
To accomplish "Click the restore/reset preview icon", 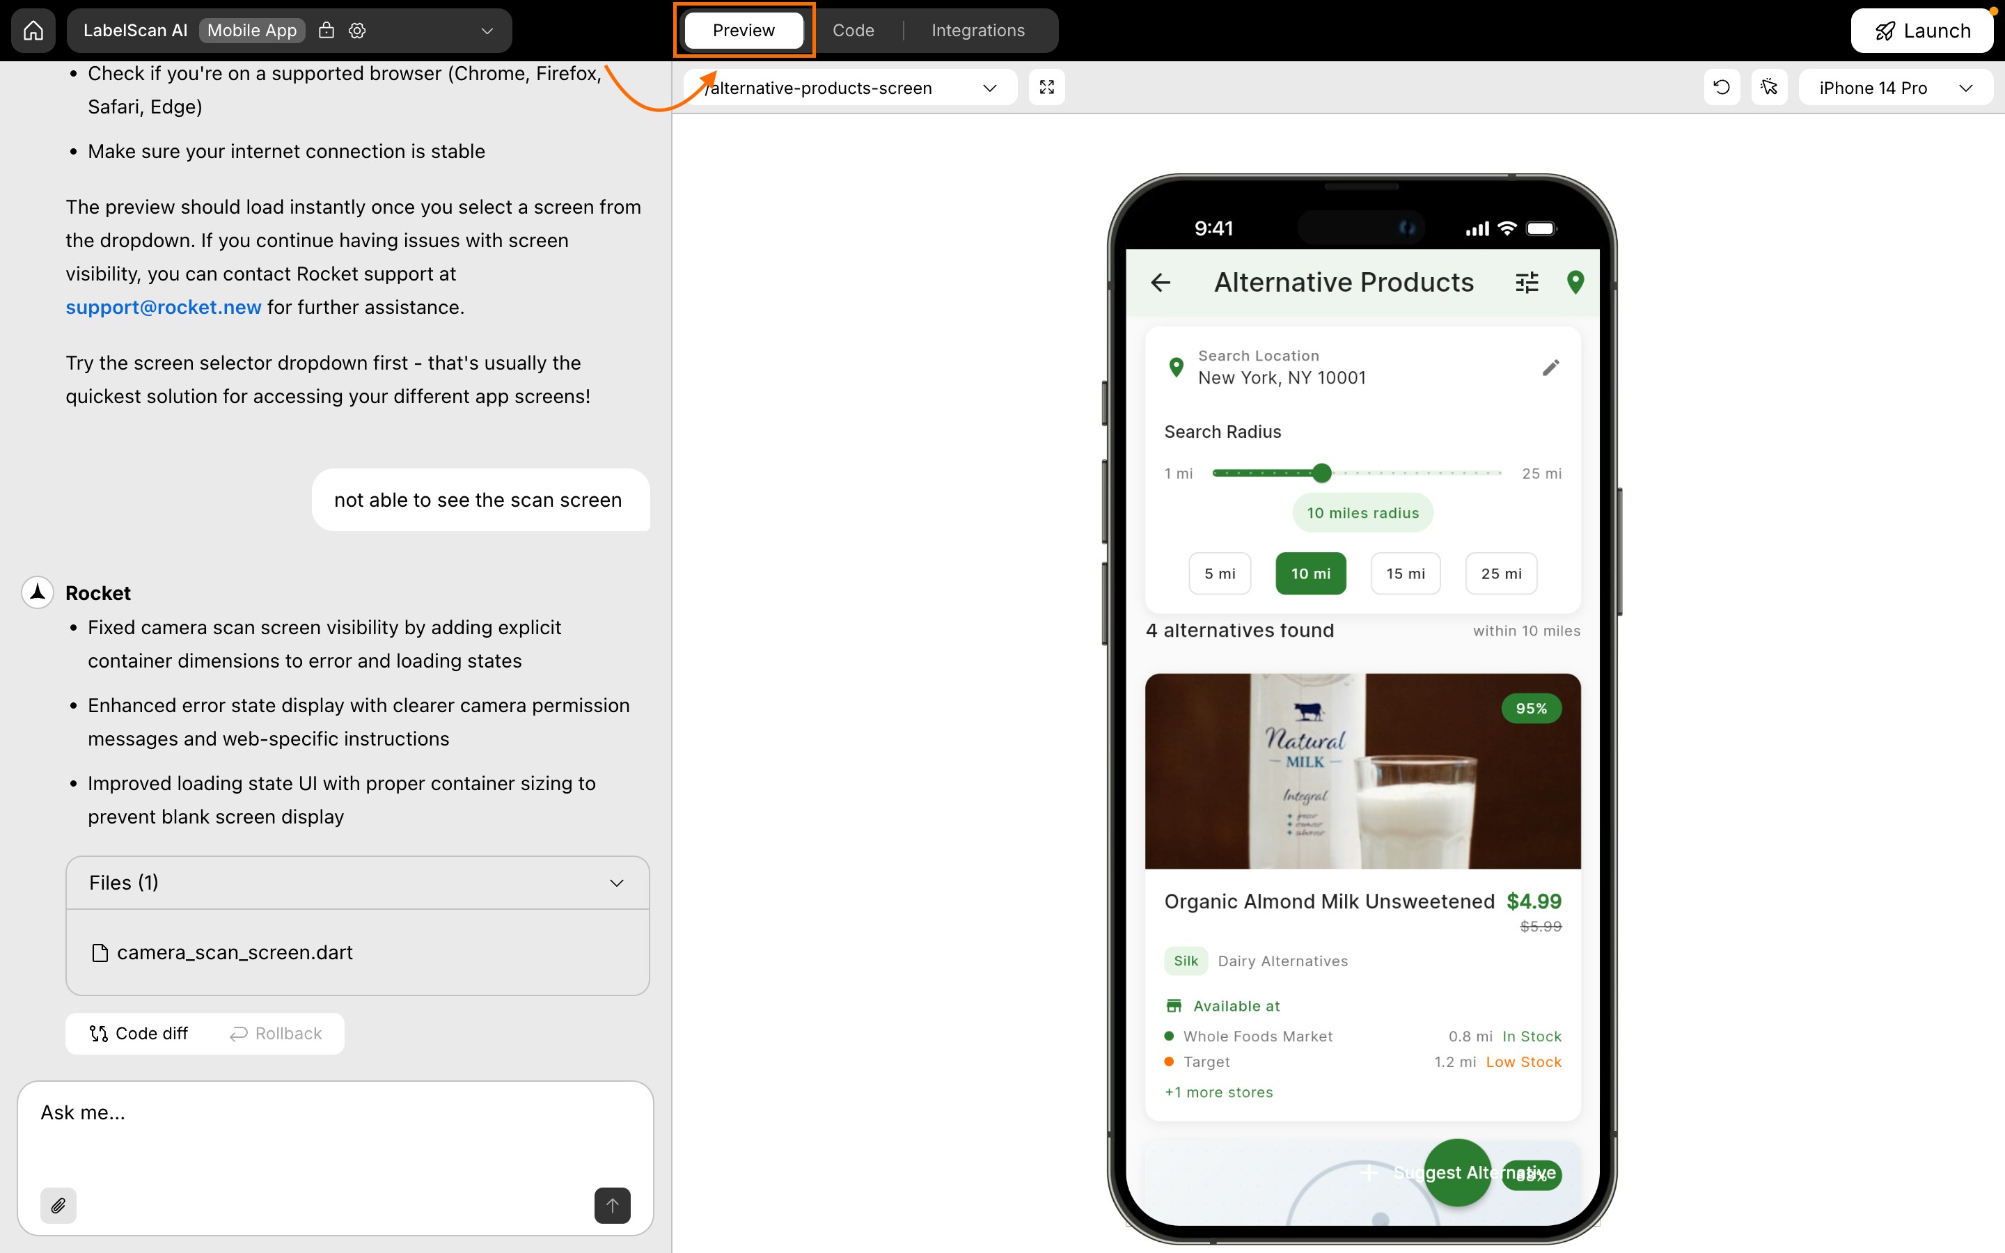I will click(1722, 87).
